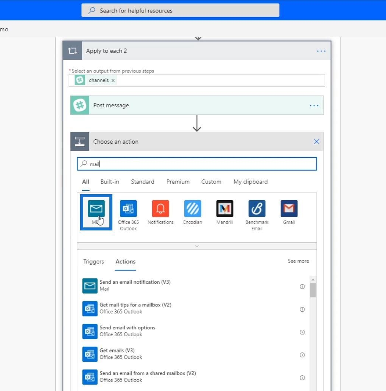Click the search icon in top search bar
Screen dimensions: 386x391
(x=92, y=11)
